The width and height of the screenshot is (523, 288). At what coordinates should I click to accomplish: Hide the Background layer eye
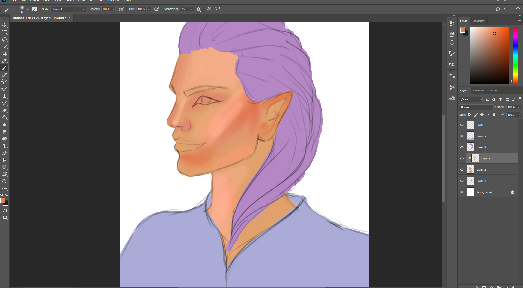tap(462, 192)
